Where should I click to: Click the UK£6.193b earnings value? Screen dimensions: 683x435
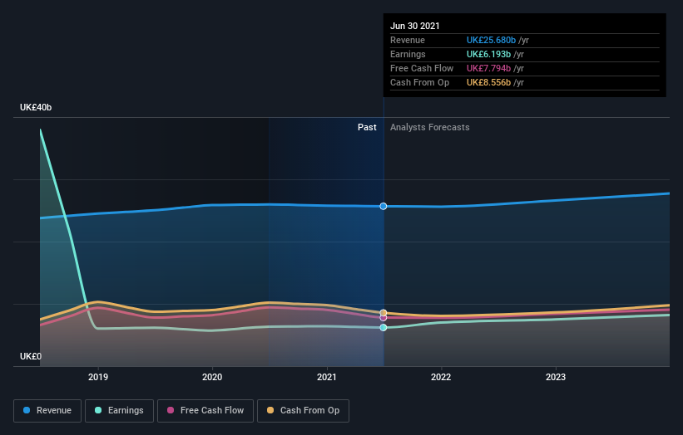(488, 54)
